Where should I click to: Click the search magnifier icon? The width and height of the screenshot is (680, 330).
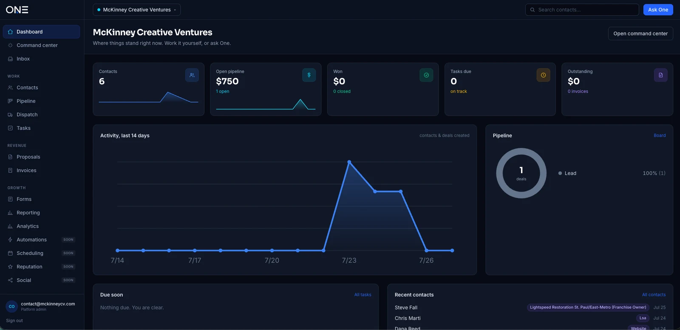[533, 10]
